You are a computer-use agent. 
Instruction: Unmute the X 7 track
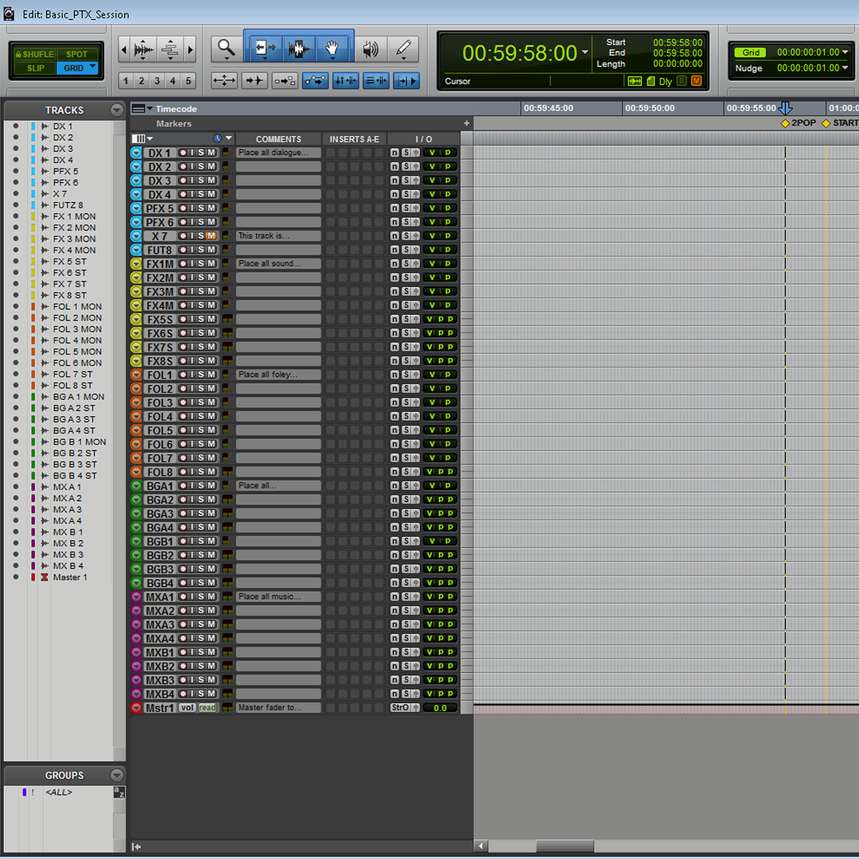pyautogui.click(x=210, y=235)
